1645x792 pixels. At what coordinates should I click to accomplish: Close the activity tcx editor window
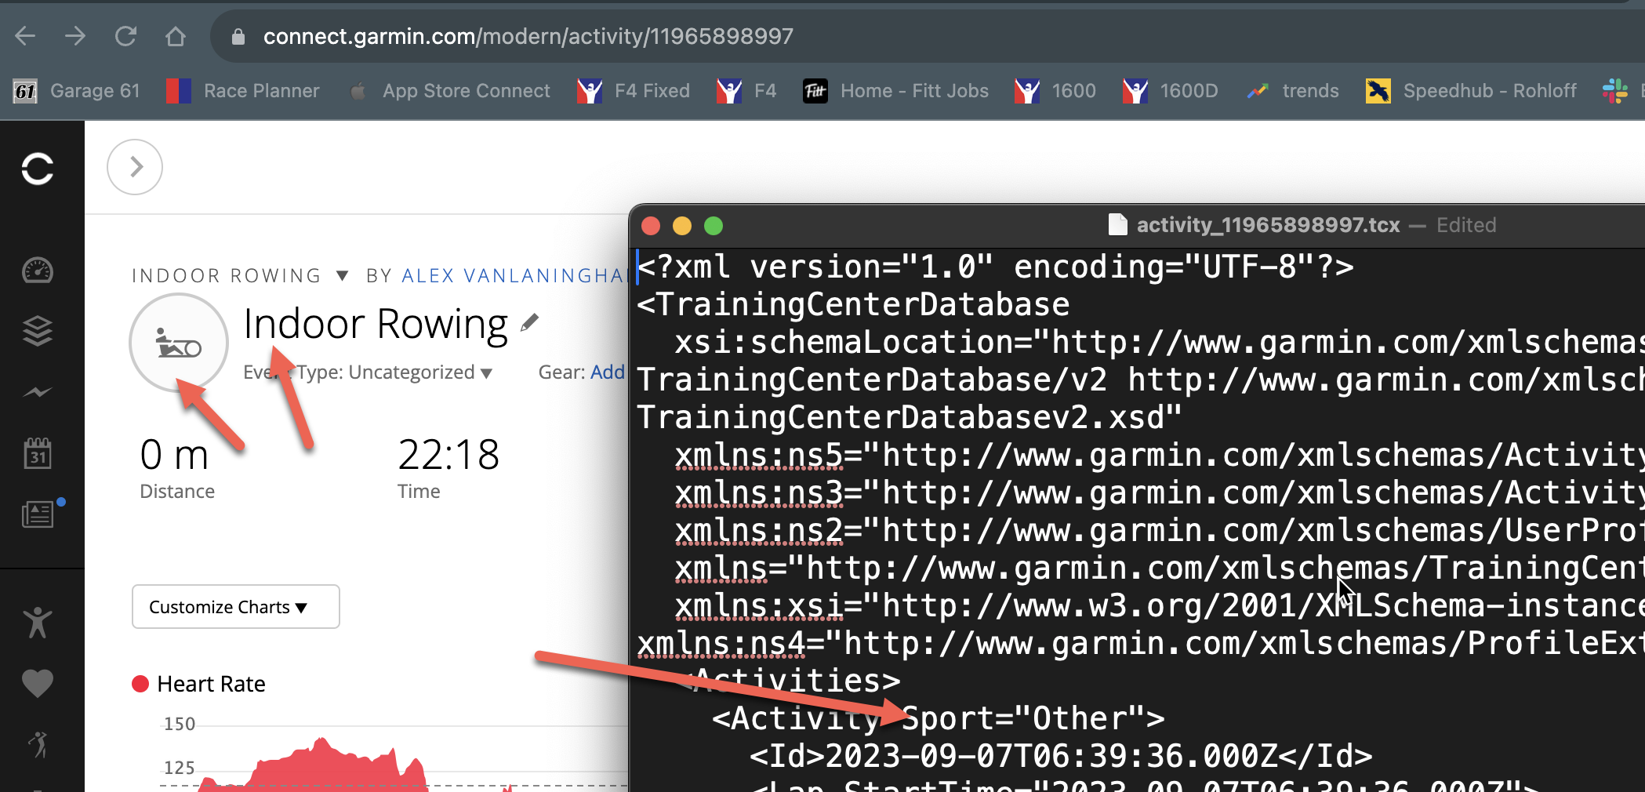[650, 226]
